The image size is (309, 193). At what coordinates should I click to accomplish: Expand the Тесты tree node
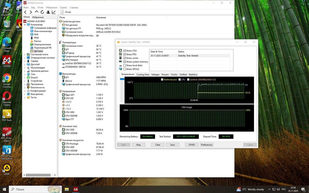25,98
